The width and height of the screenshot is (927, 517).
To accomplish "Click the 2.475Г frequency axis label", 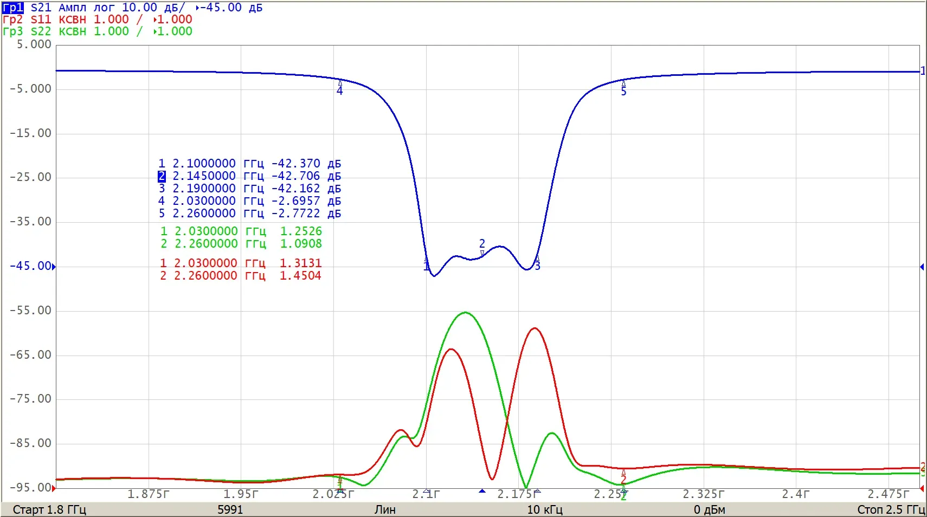I will point(889,494).
